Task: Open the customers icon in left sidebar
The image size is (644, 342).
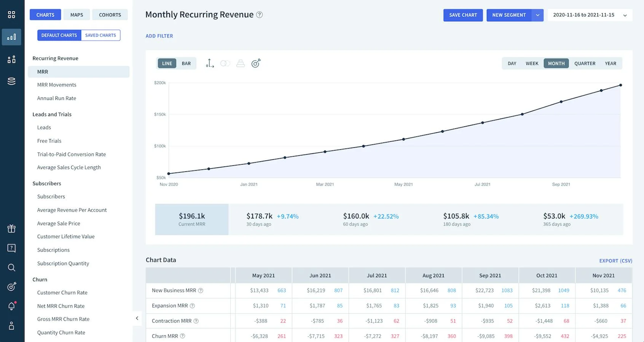Action: [x=11, y=59]
